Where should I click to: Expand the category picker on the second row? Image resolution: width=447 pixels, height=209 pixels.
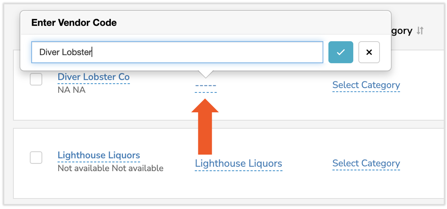tap(366, 164)
